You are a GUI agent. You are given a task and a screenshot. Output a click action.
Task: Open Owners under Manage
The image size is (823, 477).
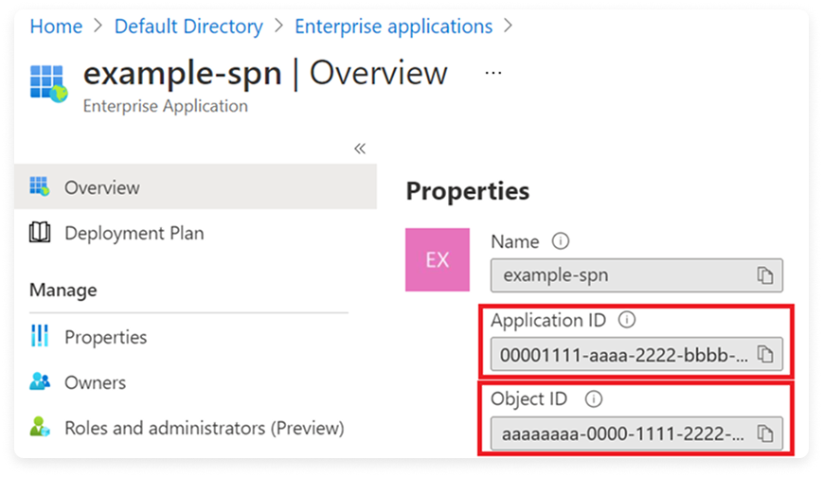coord(95,382)
